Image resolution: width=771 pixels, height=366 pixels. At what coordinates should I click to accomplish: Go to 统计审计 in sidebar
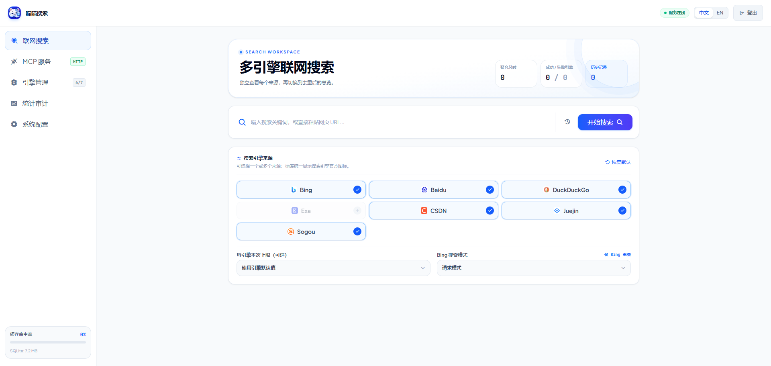tap(48, 103)
